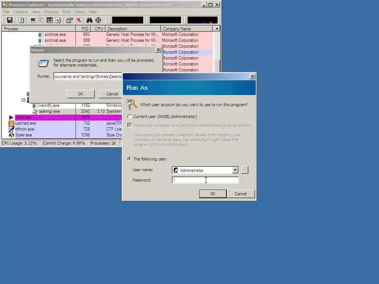Open the Process menu
The width and height of the screenshot is (379, 284).
(51, 12)
